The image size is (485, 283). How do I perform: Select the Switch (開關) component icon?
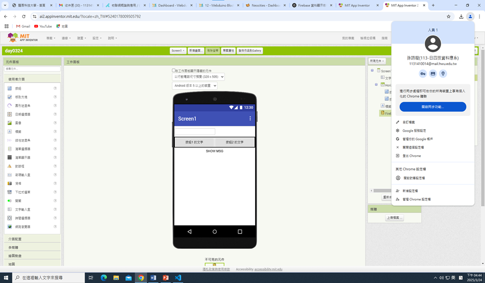10,201
